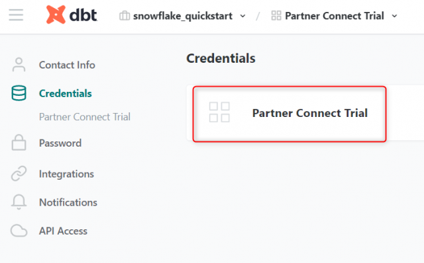Image resolution: width=424 pixels, height=263 pixels.
Task: Open the API Access settings page
Action: point(64,231)
